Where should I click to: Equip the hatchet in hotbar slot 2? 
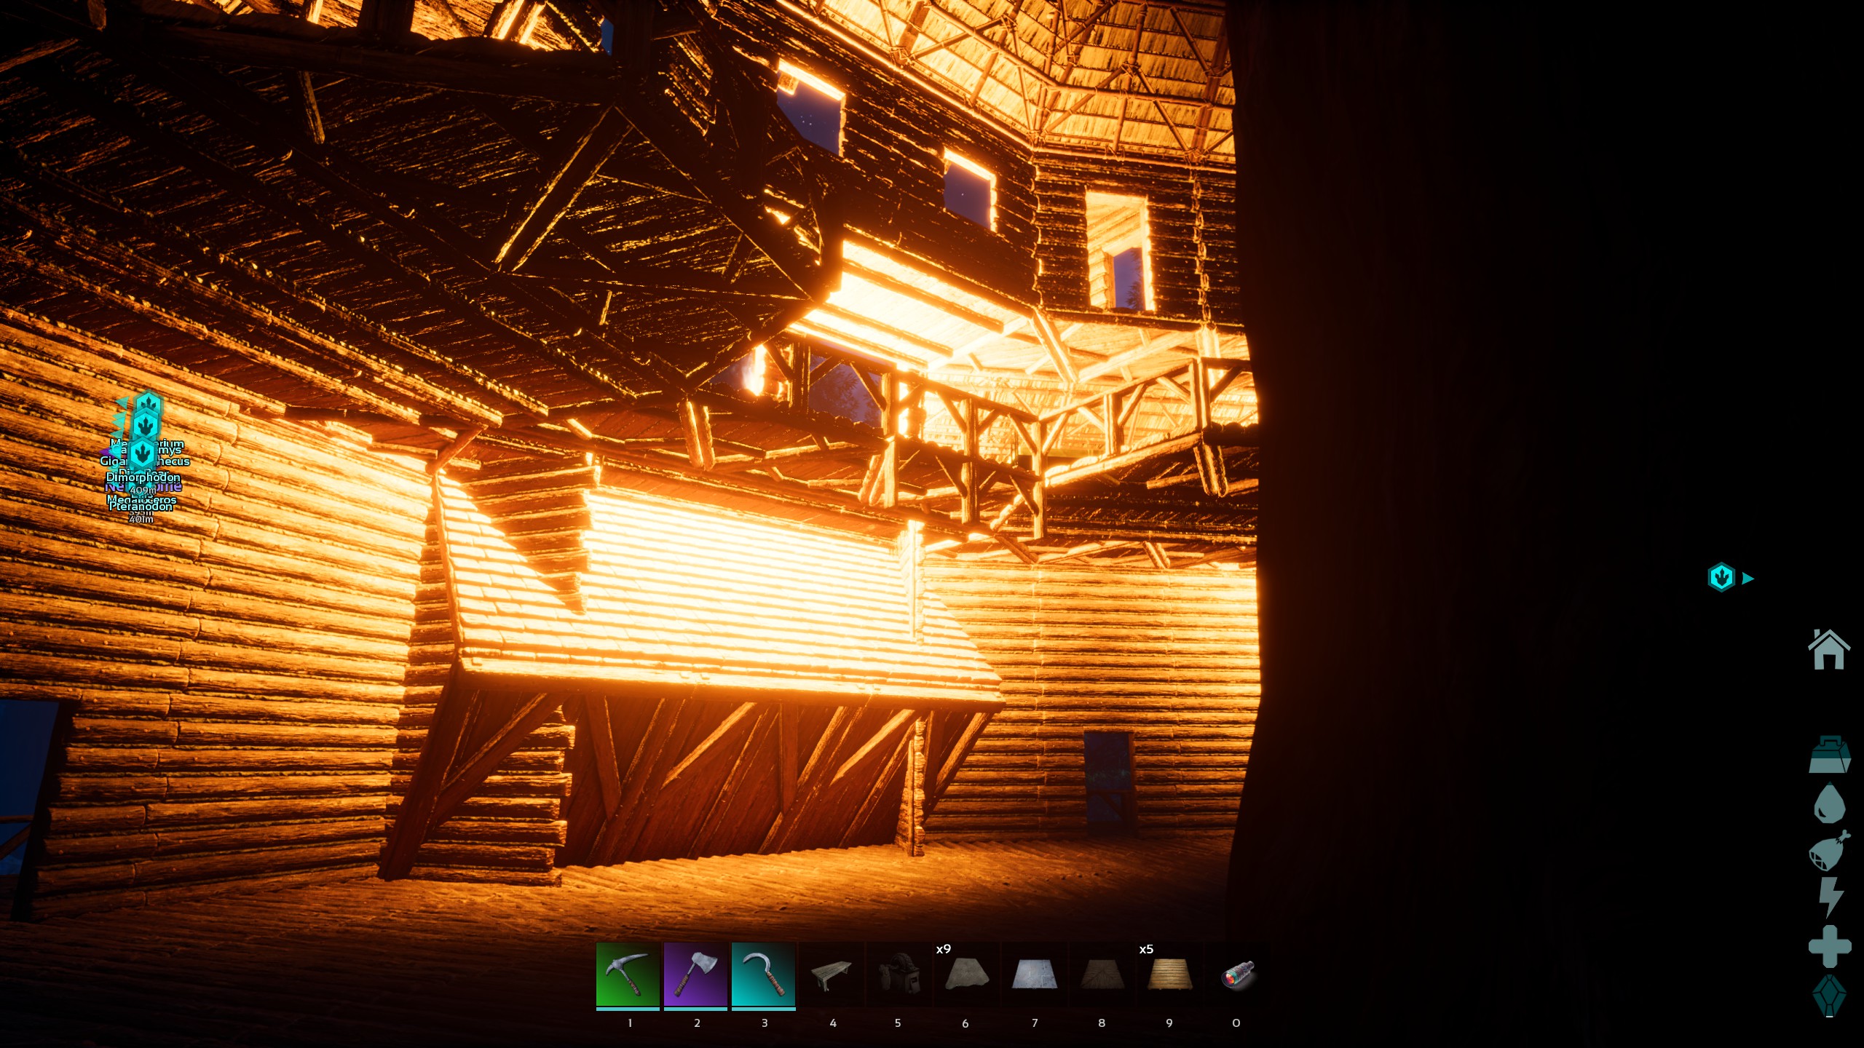point(695,975)
